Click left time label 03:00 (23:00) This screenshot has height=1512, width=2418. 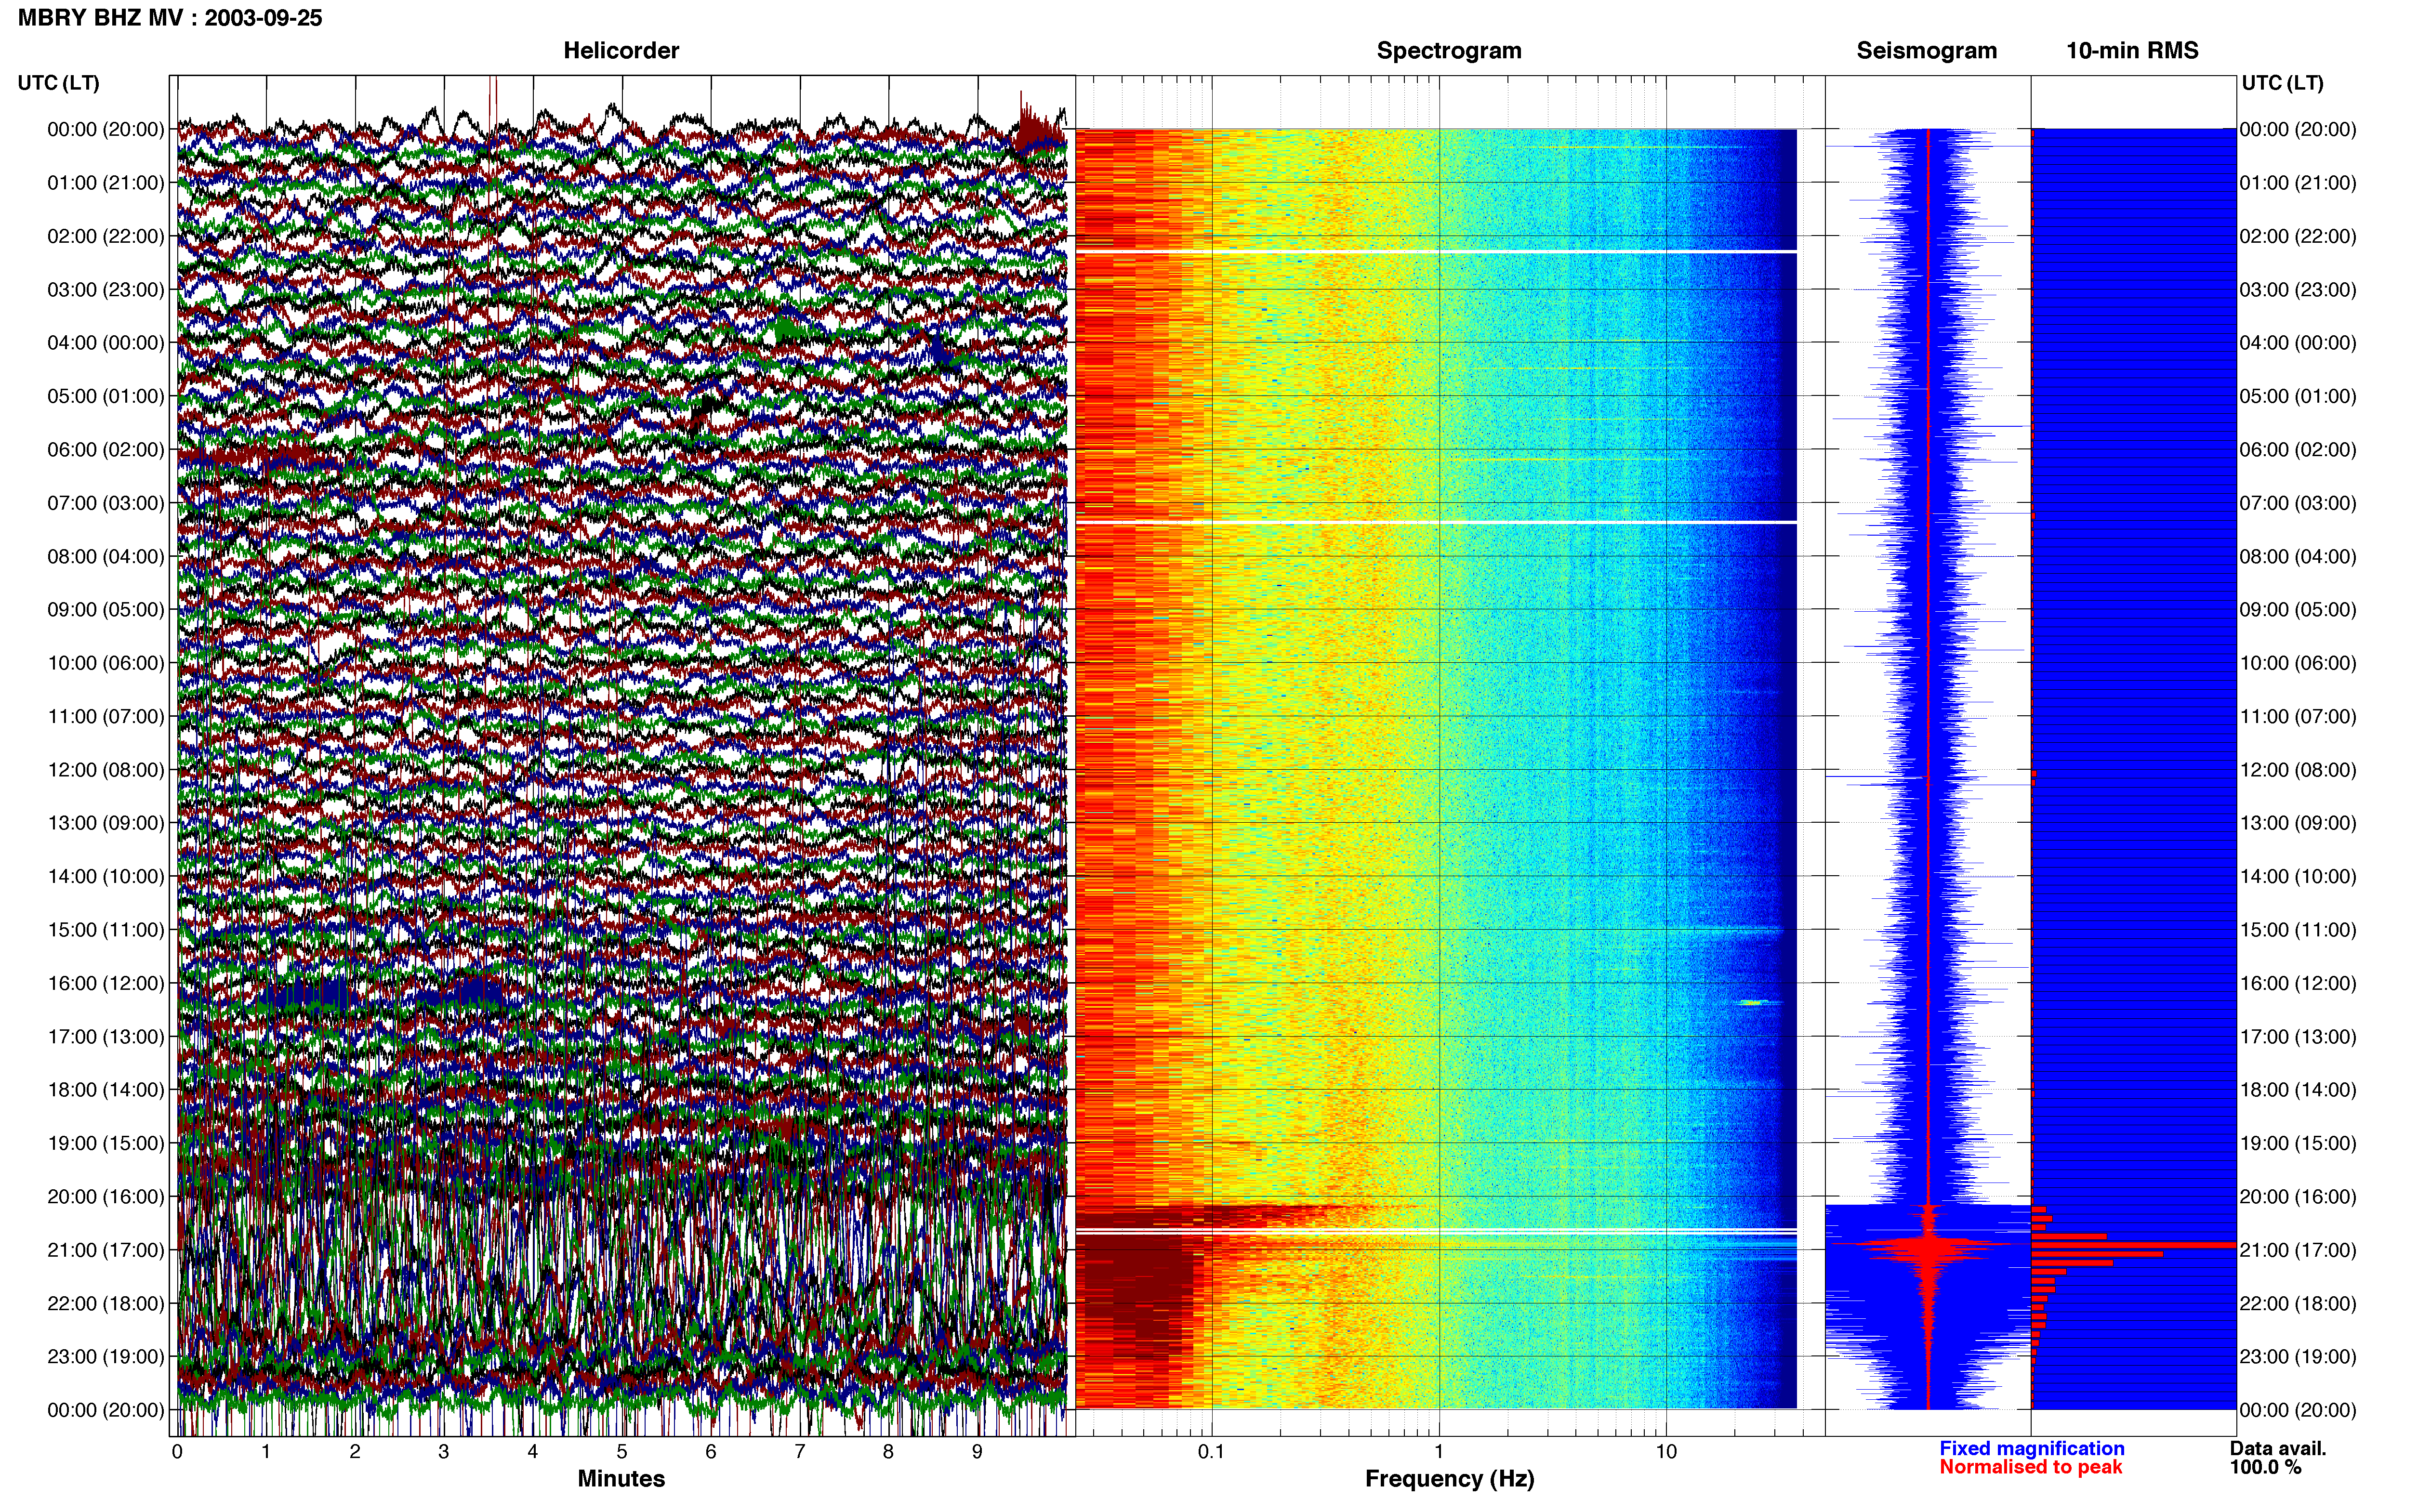coord(106,289)
